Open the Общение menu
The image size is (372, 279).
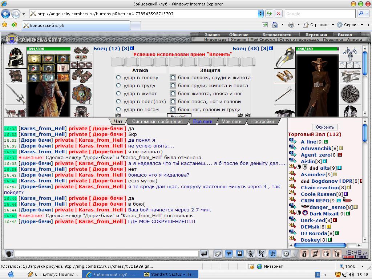click(x=239, y=35)
